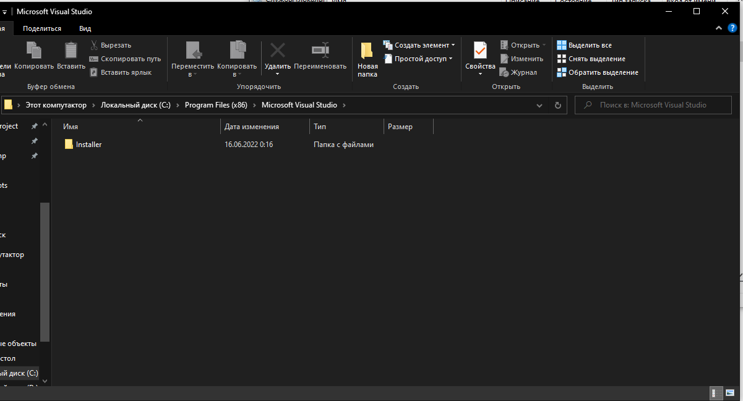Click the date 16.06.2022 0:16

tap(249, 145)
